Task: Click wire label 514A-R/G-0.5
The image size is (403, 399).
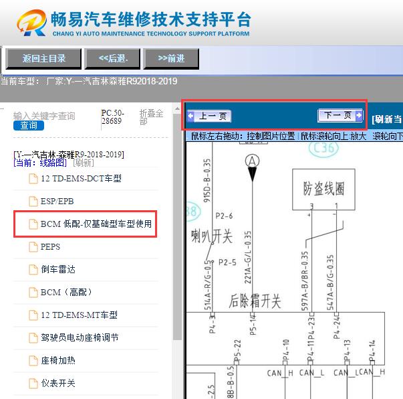Action: (x=207, y=285)
